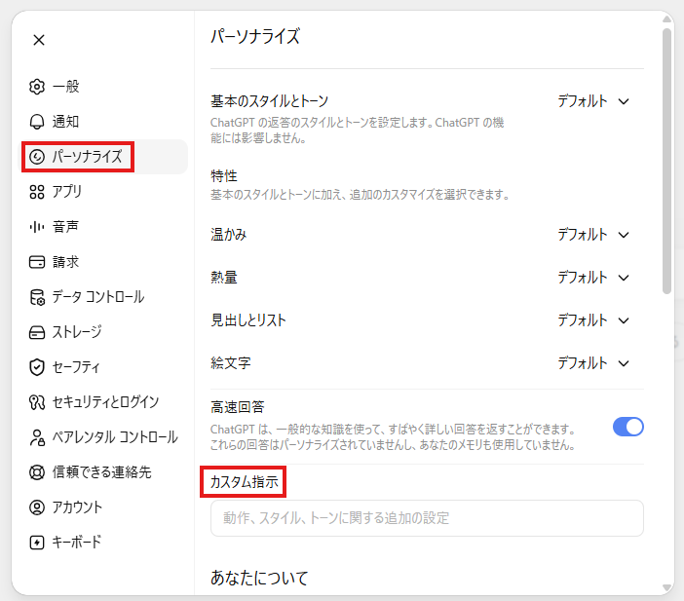Click the 高速回答 label
The width and height of the screenshot is (684, 601).
[x=238, y=407]
